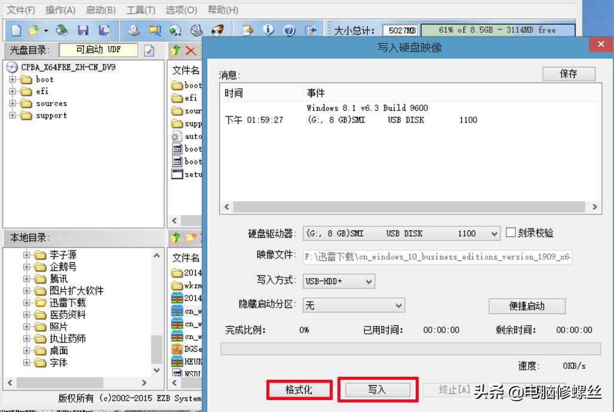Screen dimensions: 614x412
Task: Click the 写入 button to start writing
Action: click(377, 389)
